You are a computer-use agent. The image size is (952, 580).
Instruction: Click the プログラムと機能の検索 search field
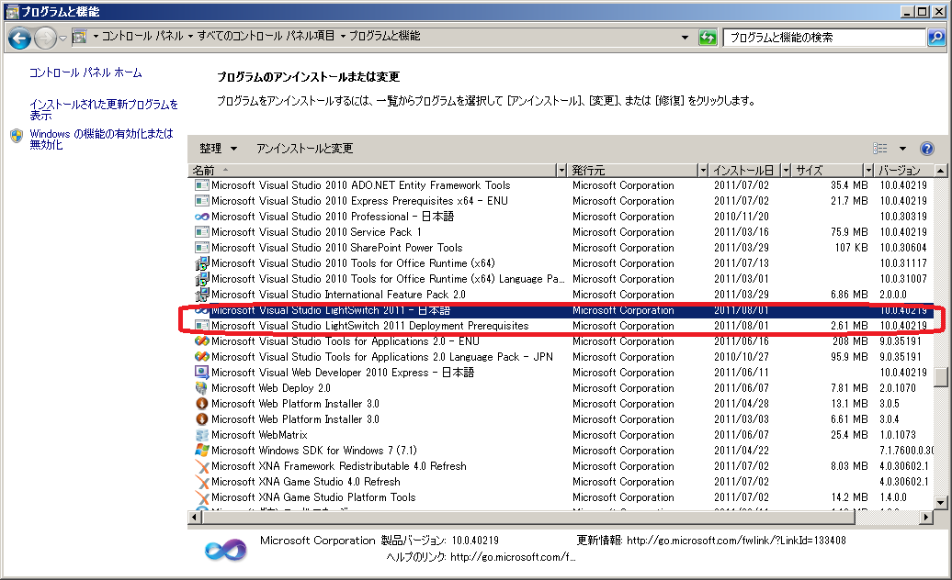[822, 38]
